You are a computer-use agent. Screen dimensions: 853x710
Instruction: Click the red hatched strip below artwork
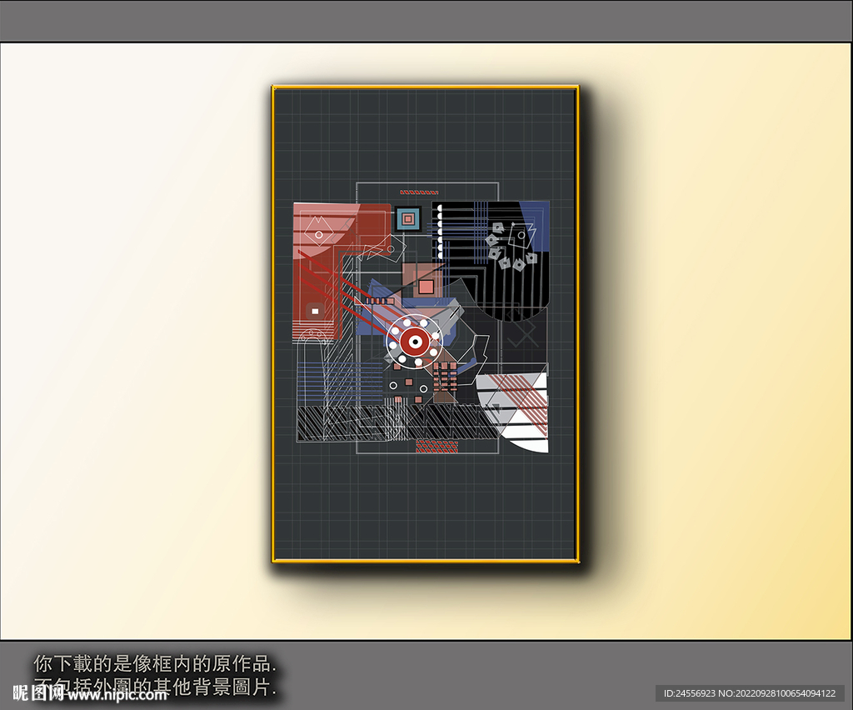click(x=436, y=447)
